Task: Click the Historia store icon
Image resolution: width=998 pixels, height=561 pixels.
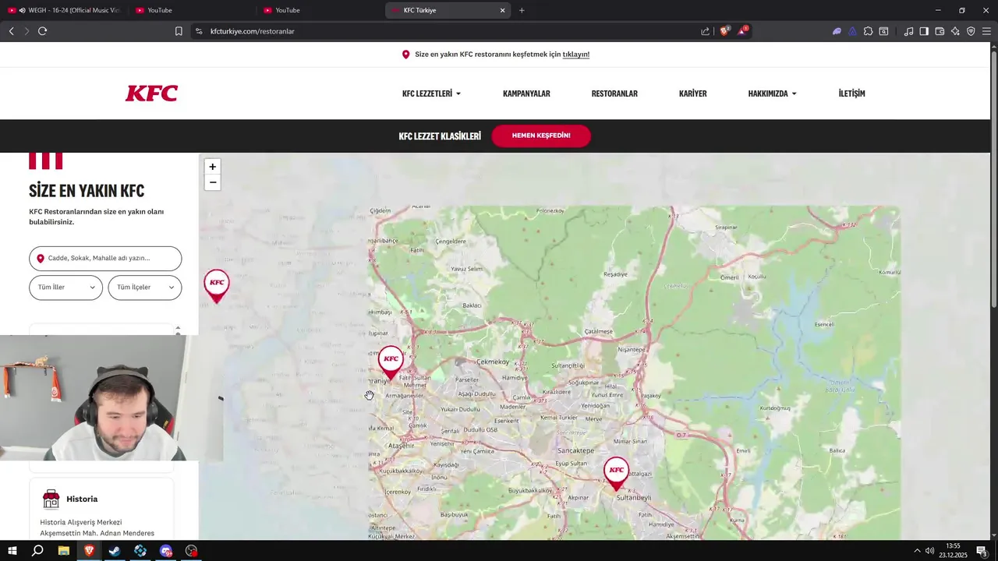Action: (x=51, y=499)
